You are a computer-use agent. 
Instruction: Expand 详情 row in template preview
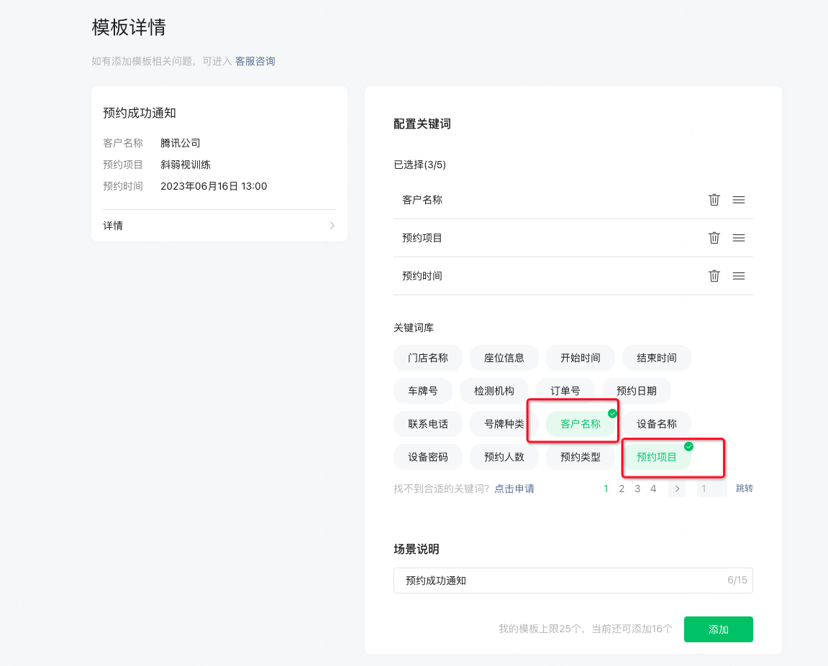(219, 226)
